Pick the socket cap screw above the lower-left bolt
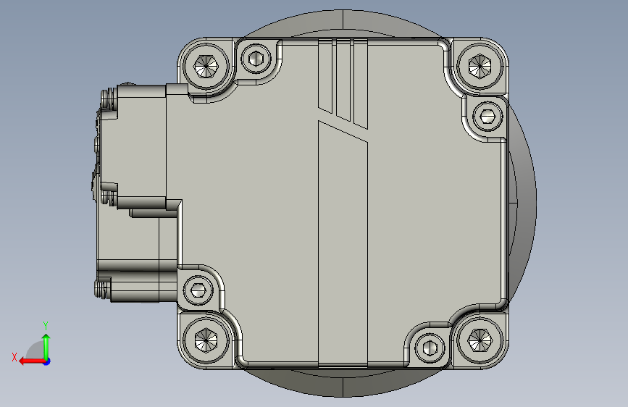Image resolution: width=628 pixels, height=407 pixels. pos(198,290)
